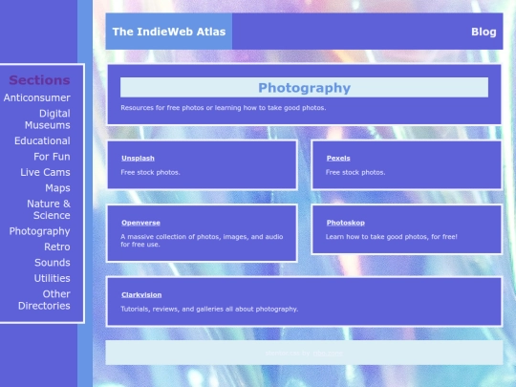The image size is (516, 387).
Task: Go to the Blog page
Action: click(x=484, y=32)
